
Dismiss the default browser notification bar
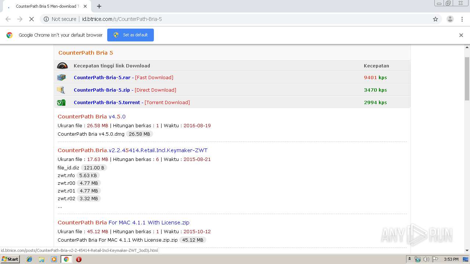click(x=461, y=35)
